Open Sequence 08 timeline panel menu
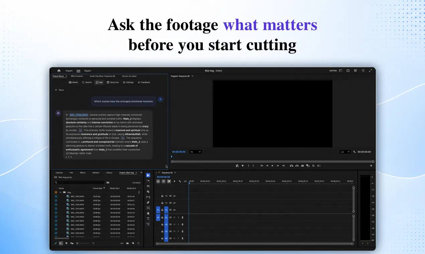The height and width of the screenshot is (254, 425). coord(175,173)
